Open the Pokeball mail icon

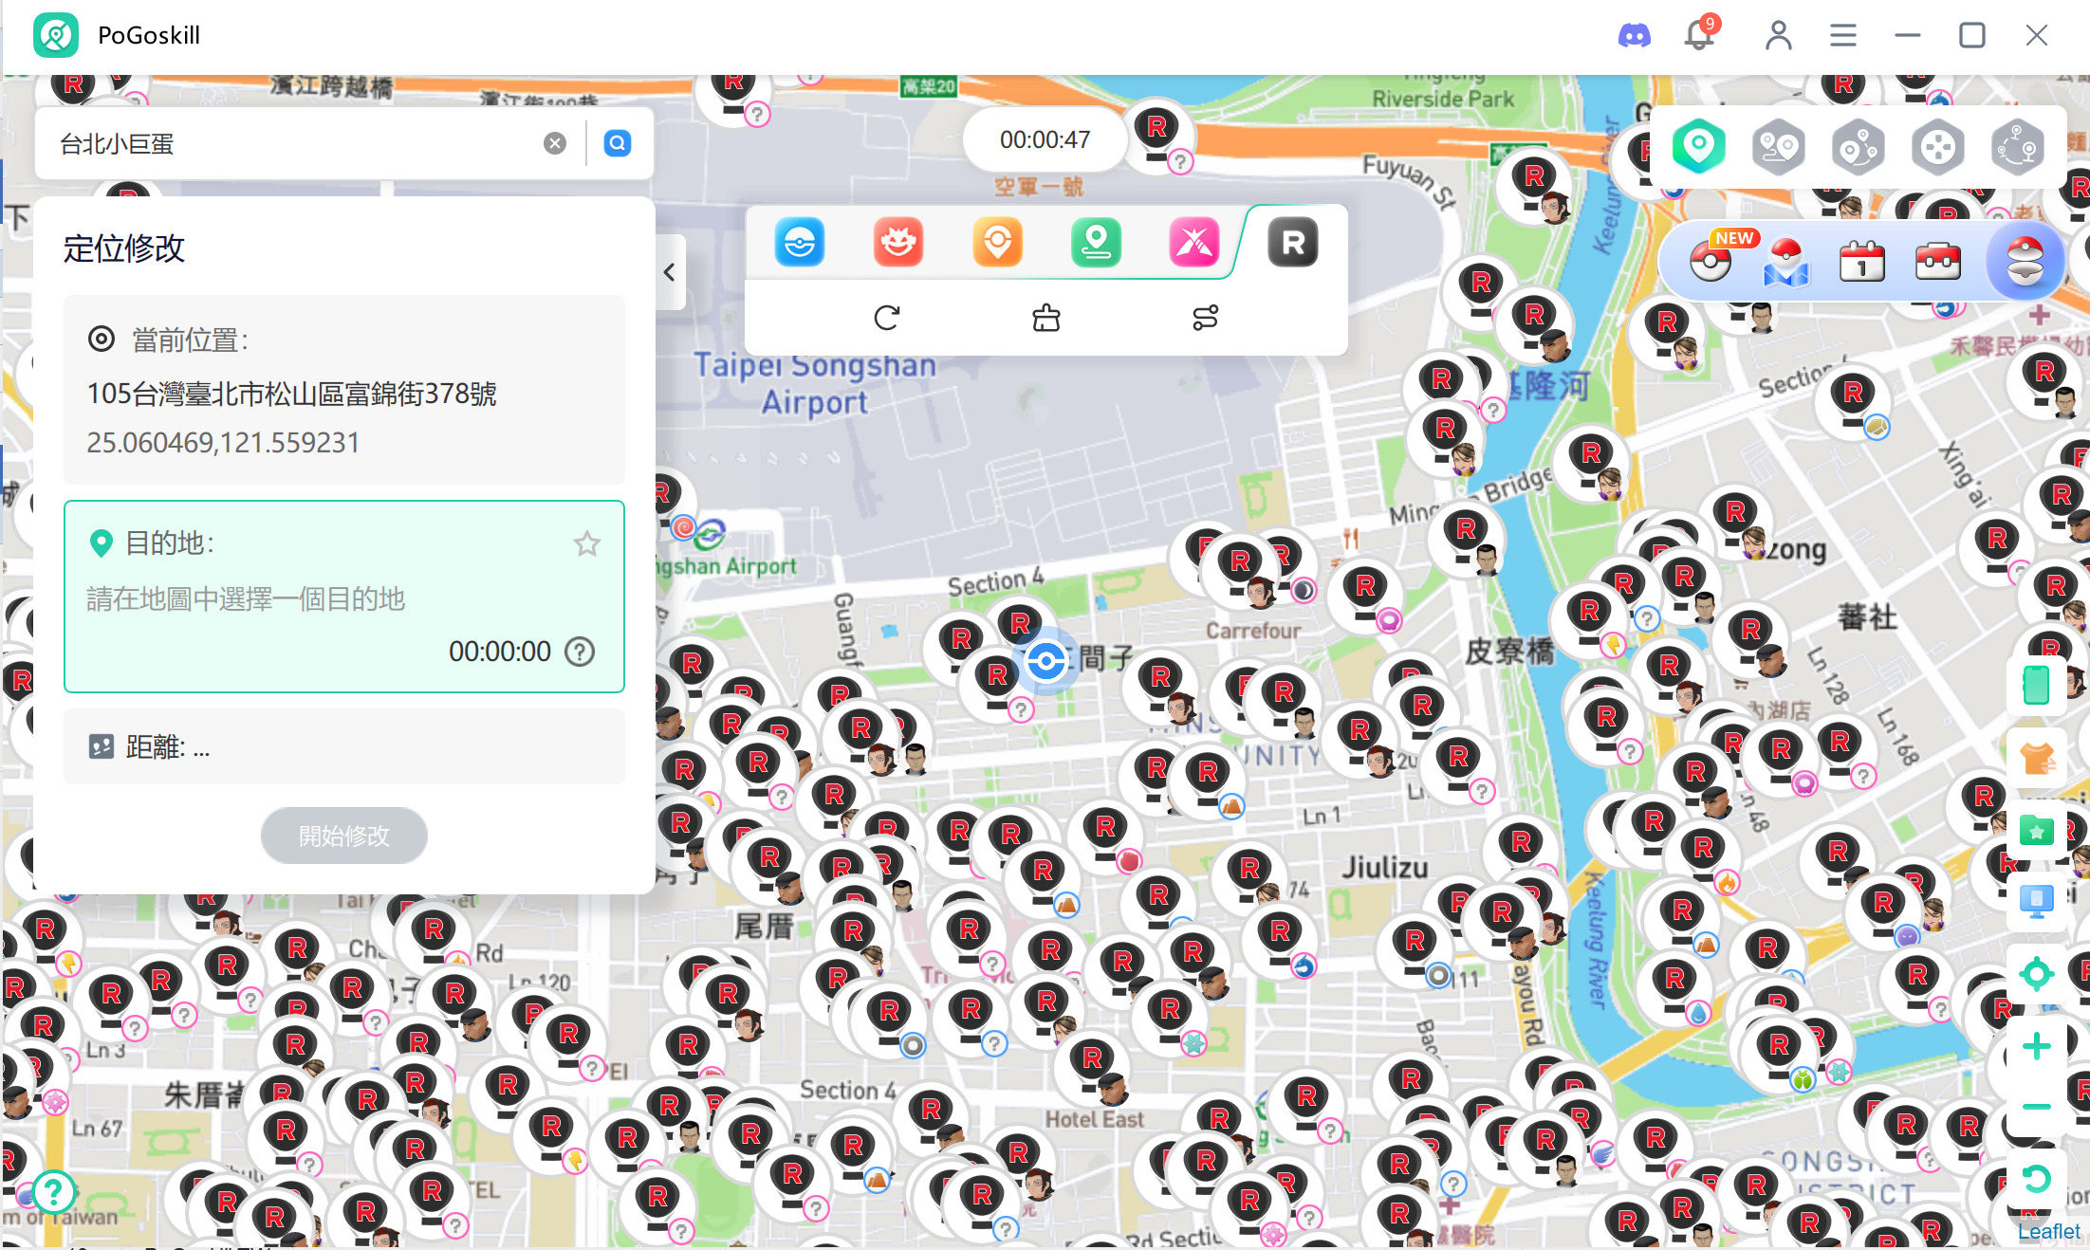(1786, 262)
